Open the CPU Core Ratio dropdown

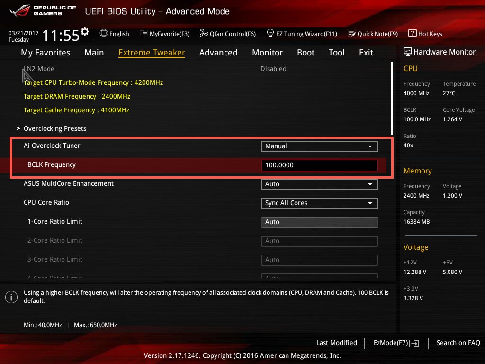click(x=320, y=203)
